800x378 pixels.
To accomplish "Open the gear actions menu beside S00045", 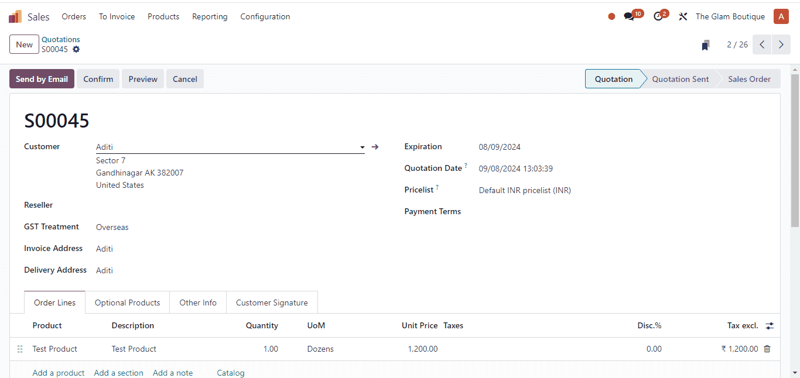I will pyautogui.click(x=76, y=50).
